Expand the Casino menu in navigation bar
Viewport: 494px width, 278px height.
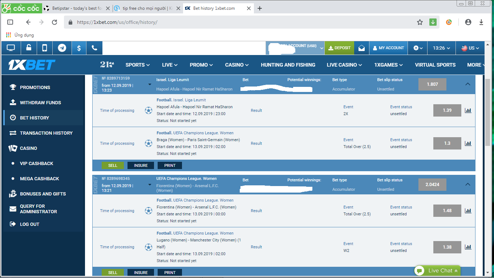pyautogui.click(x=237, y=65)
